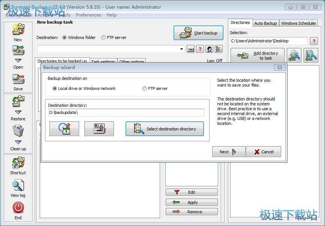Click the Edit filter button
Image resolution: width=325 pixels, height=226 pixels.
(x=192, y=192)
